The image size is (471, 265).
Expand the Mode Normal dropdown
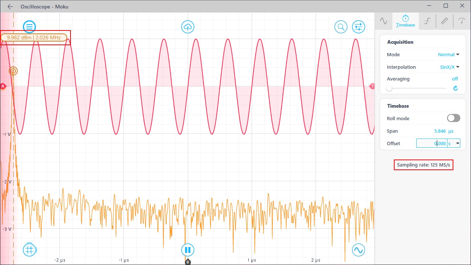449,54
